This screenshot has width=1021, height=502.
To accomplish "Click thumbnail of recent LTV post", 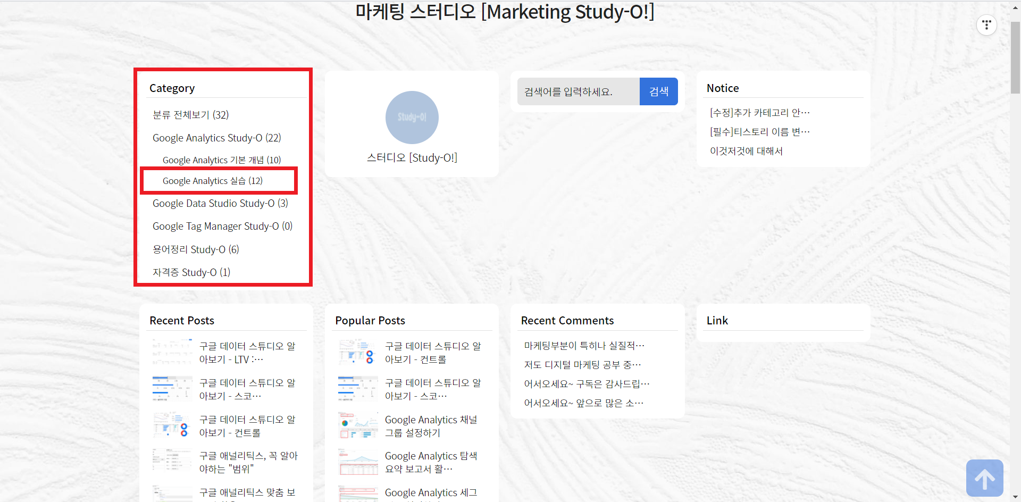I will point(172,352).
